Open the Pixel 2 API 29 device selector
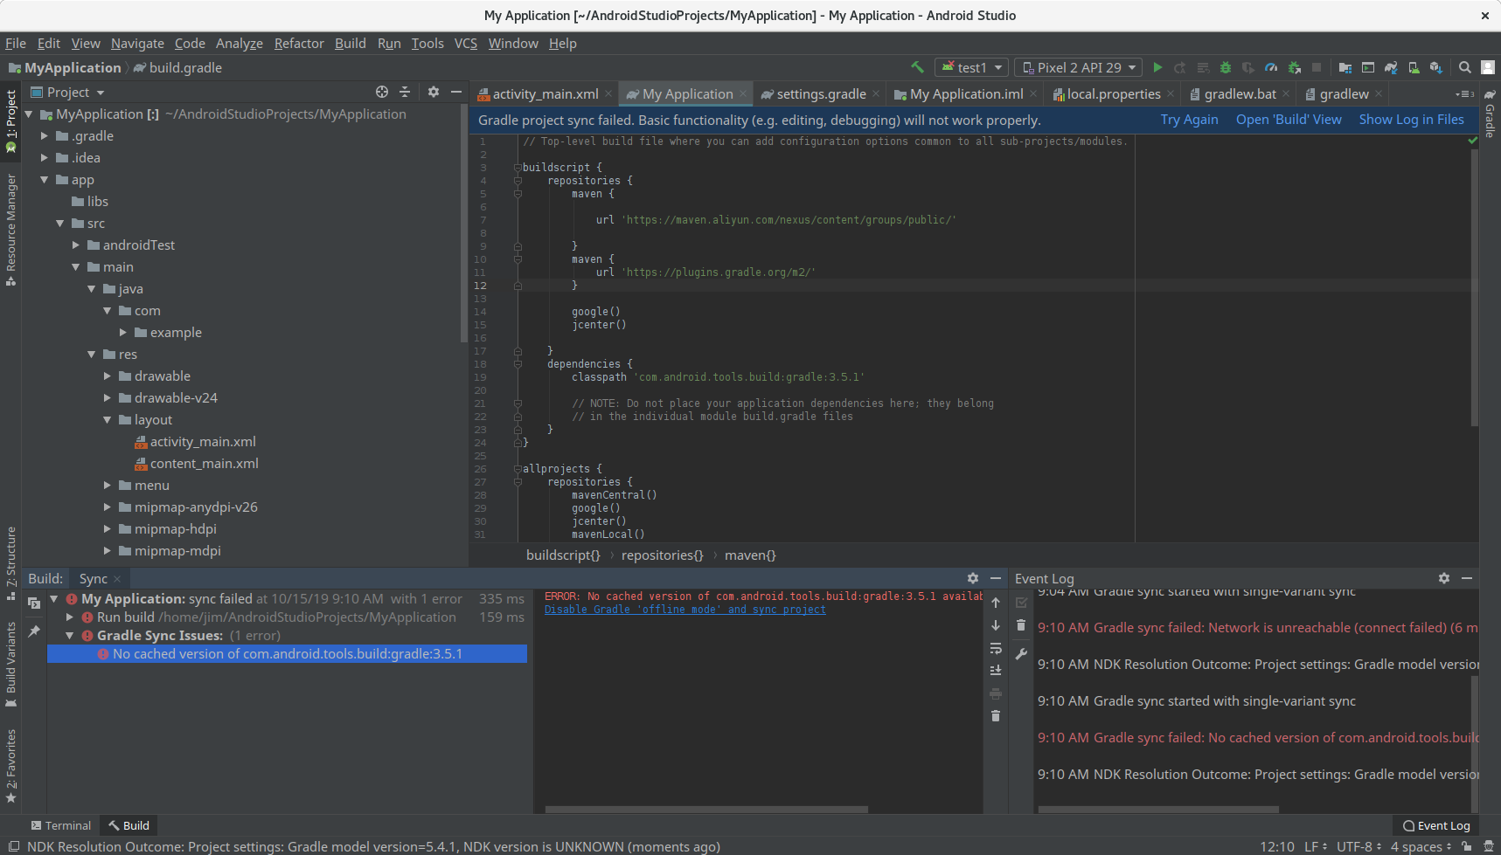The height and width of the screenshot is (855, 1501). (1078, 66)
